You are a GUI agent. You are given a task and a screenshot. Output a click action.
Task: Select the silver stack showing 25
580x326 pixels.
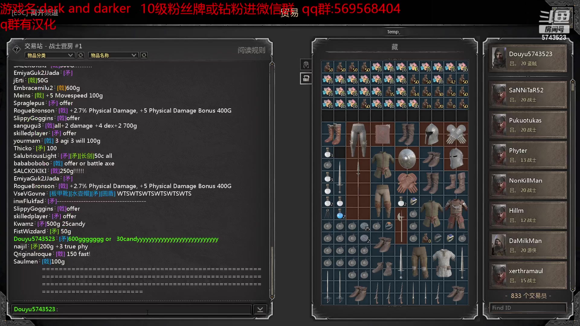(x=364, y=226)
